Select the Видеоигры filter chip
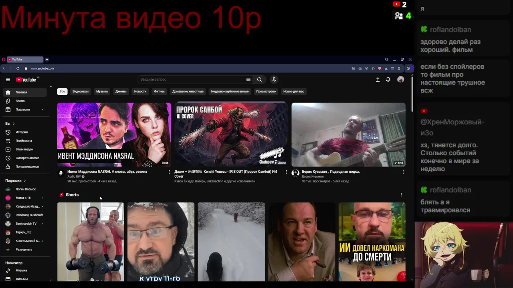This screenshot has height=288, width=513. click(81, 92)
